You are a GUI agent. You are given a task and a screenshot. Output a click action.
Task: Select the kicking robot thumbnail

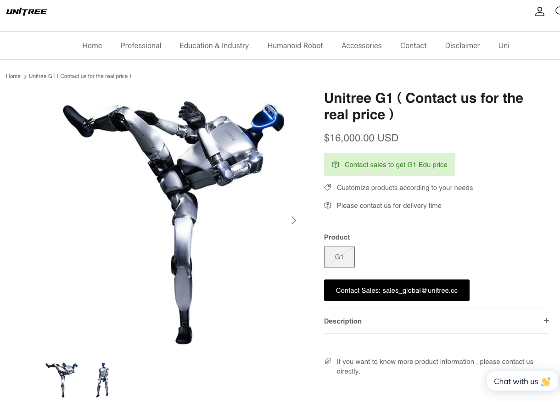pyautogui.click(x=62, y=380)
